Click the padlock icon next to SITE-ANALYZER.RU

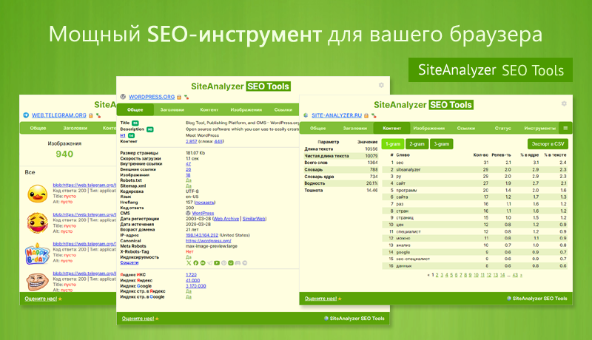click(x=366, y=116)
